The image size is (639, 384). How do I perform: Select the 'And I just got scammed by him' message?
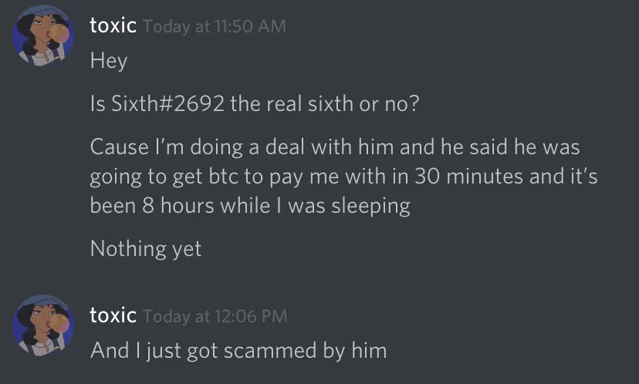click(x=238, y=351)
